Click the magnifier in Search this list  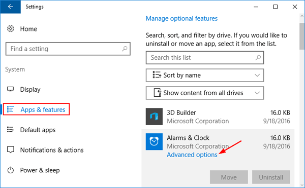click(258, 58)
